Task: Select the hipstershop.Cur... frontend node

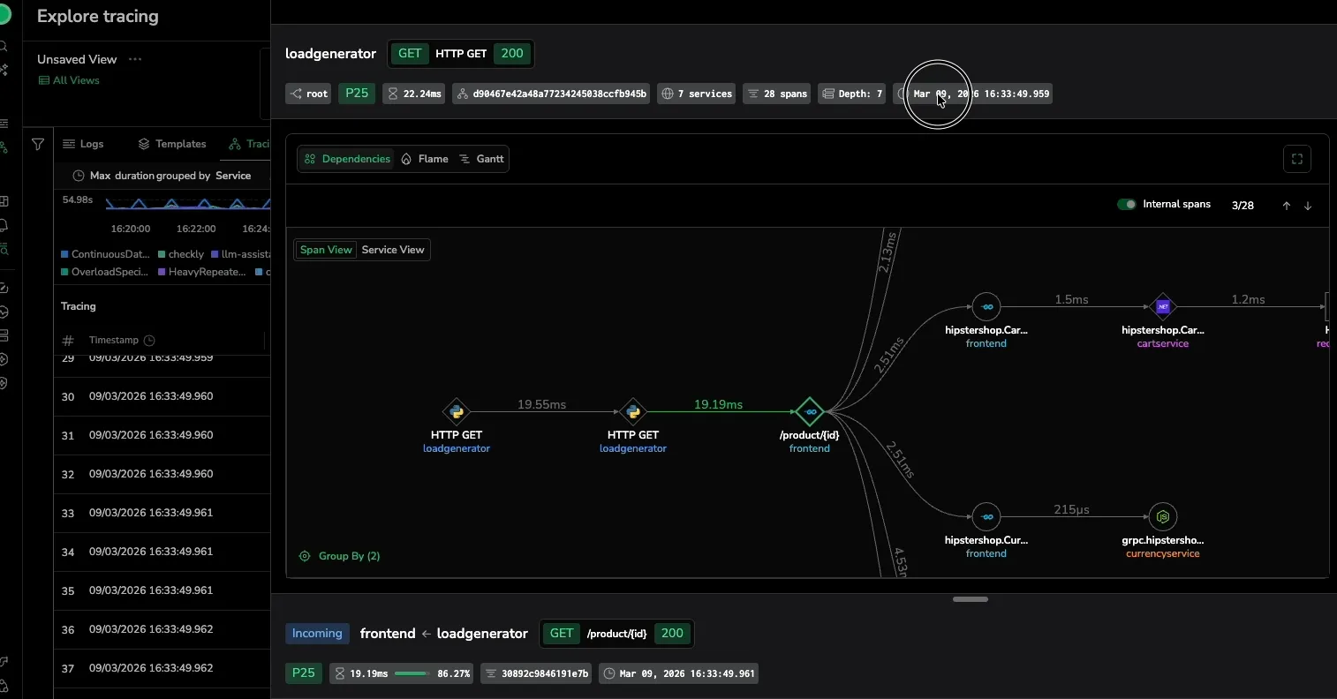Action: point(986,517)
